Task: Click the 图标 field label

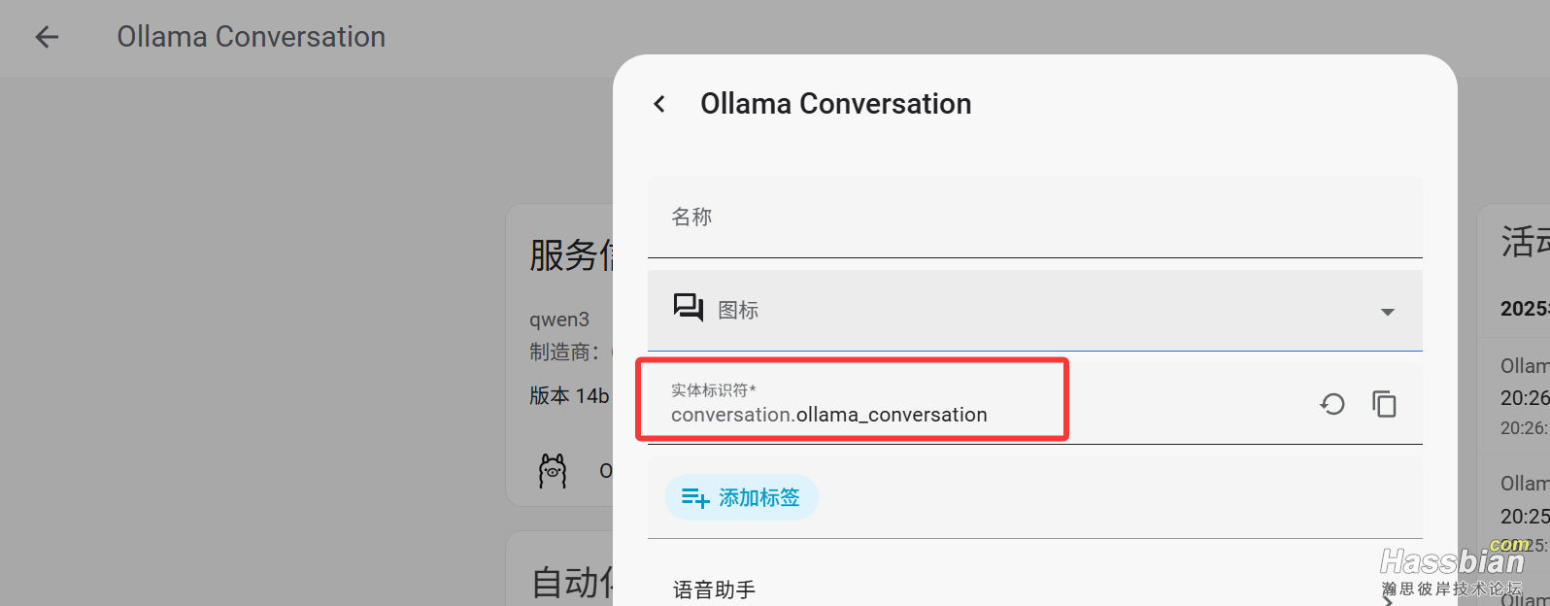Action: tap(738, 310)
